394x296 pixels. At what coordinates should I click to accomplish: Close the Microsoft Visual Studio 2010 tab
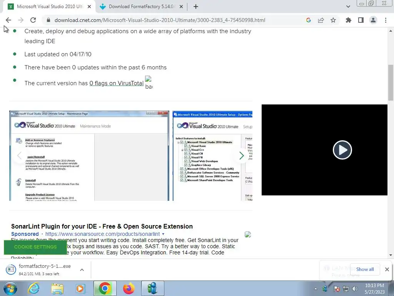[x=89, y=7]
